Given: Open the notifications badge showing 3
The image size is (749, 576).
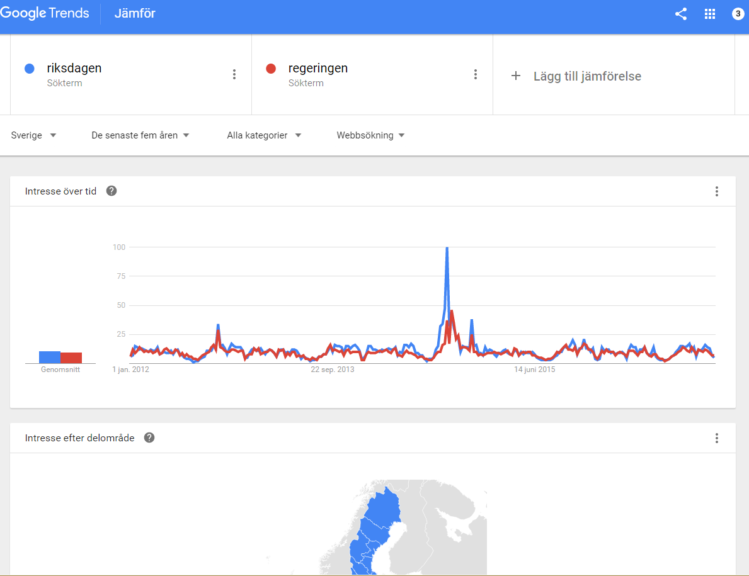Looking at the screenshot, I should pyautogui.click(x=738, y=14).
